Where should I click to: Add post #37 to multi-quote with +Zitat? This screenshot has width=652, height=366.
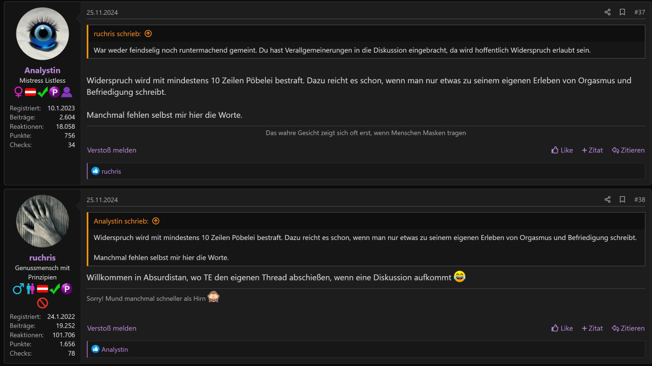coord(592,150)
